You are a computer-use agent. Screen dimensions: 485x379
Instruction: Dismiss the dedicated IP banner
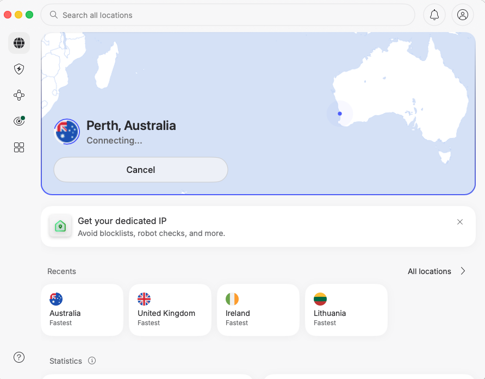(x=460, y=222)
